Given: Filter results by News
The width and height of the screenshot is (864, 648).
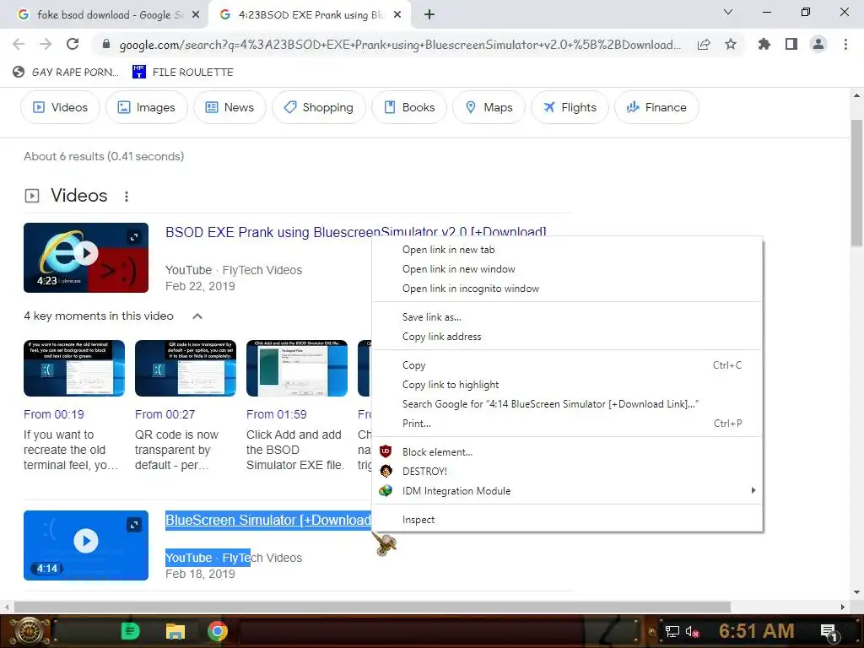Looking at the screenshot, I should point(229,107).
